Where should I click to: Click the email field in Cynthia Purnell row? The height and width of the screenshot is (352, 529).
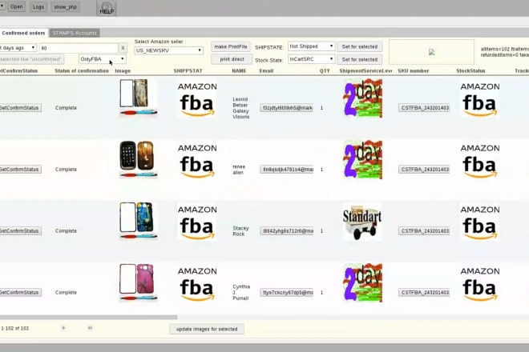(286, 292)
